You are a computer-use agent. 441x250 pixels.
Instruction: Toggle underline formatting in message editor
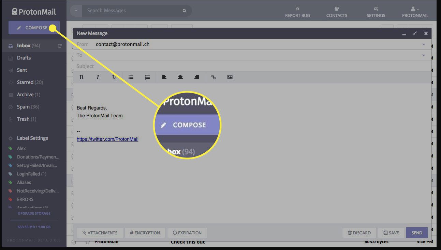[x=114, y=77]
